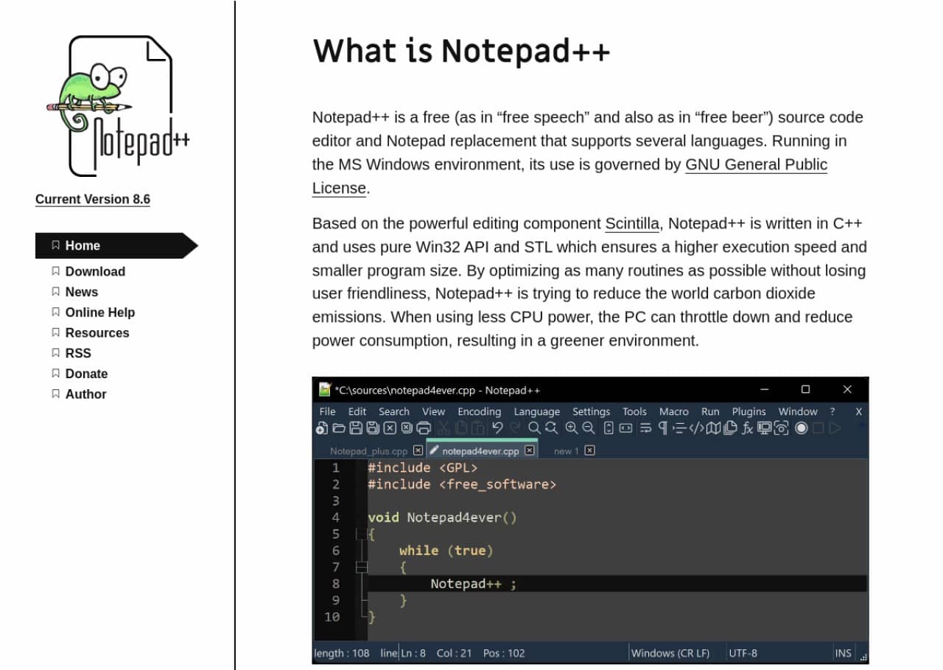Start macro recording with the Record icon
This screenshot has width=943, height=670.
(802, 428)
